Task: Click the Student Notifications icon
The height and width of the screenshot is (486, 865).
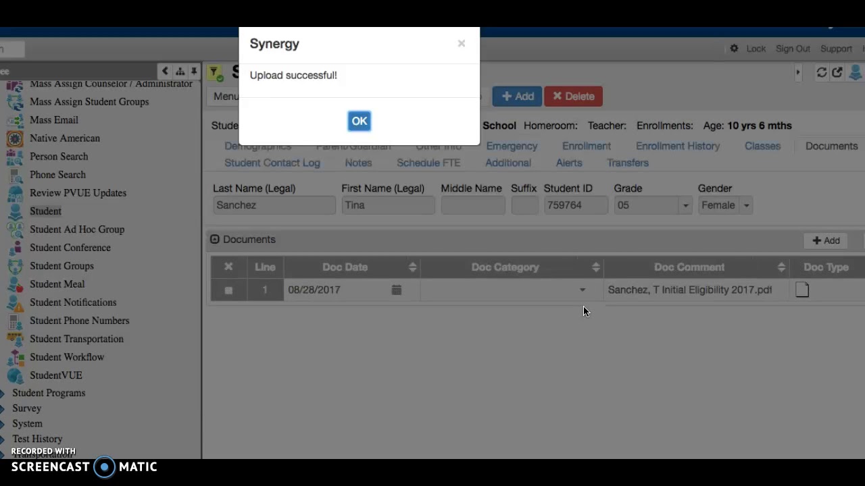Action: click(15, 302)
